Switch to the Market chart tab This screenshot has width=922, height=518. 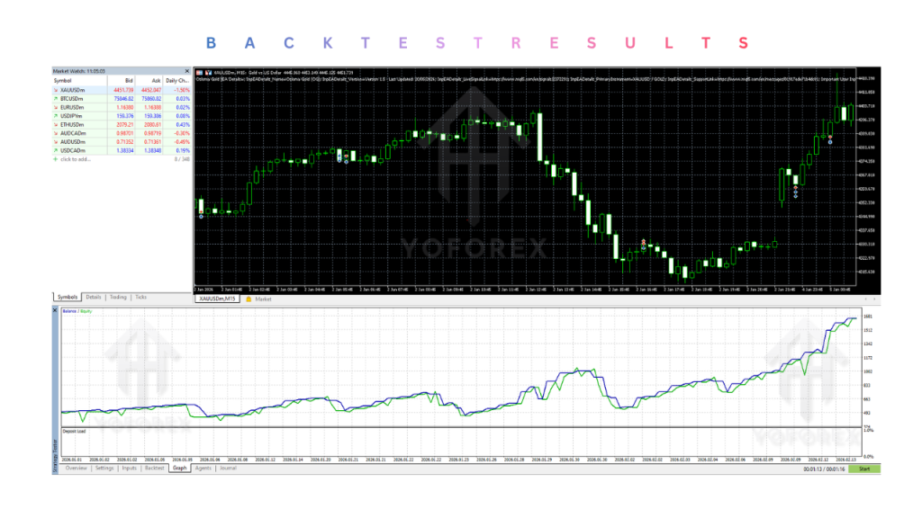coord(263,299)
